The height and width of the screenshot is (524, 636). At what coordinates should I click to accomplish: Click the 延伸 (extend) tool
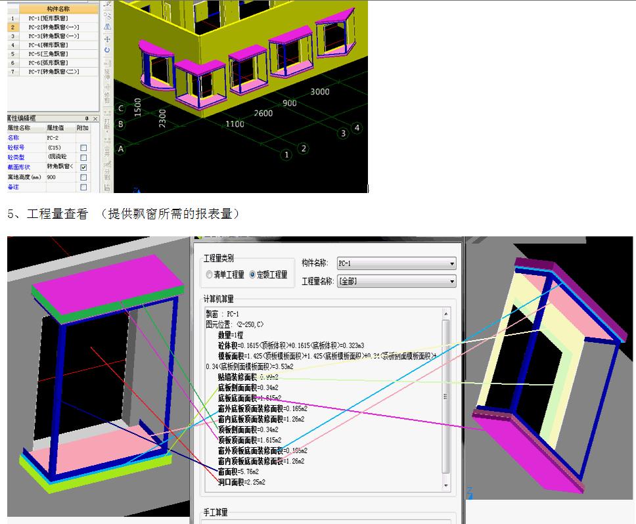coord(107,70)
